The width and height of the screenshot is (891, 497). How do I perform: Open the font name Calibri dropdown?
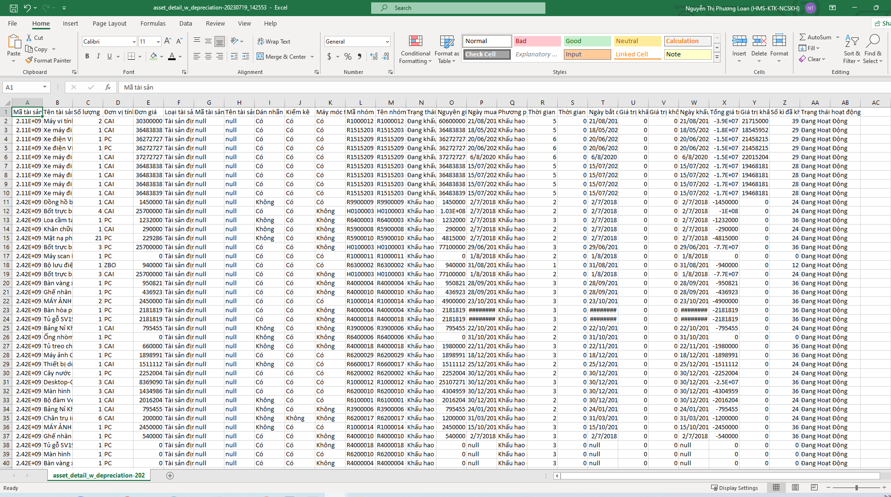(134, 42)
